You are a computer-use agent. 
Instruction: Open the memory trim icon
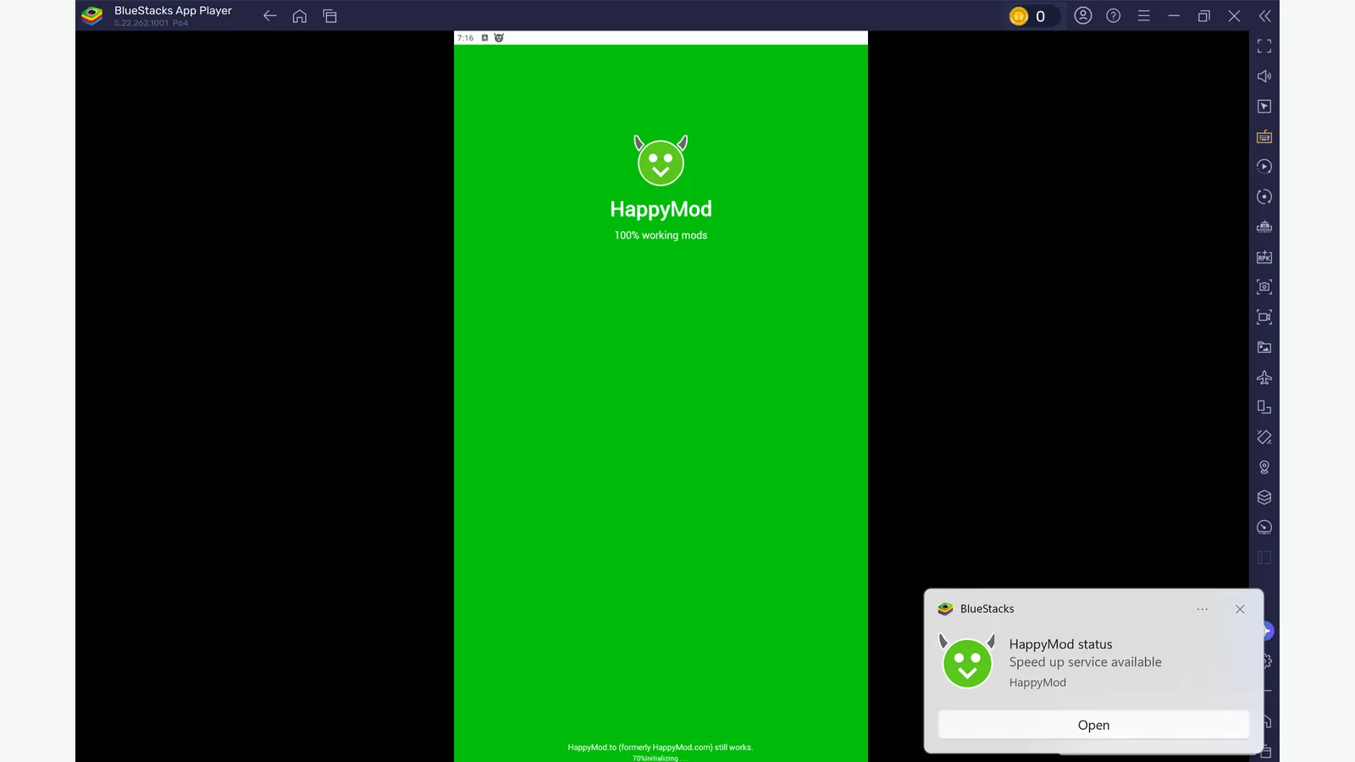click(x=1264, y=227)
